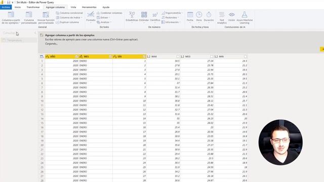The width and height of the screenshot is (324, 182).
Task: Select row number 10
Action: [x=42, y=101]
